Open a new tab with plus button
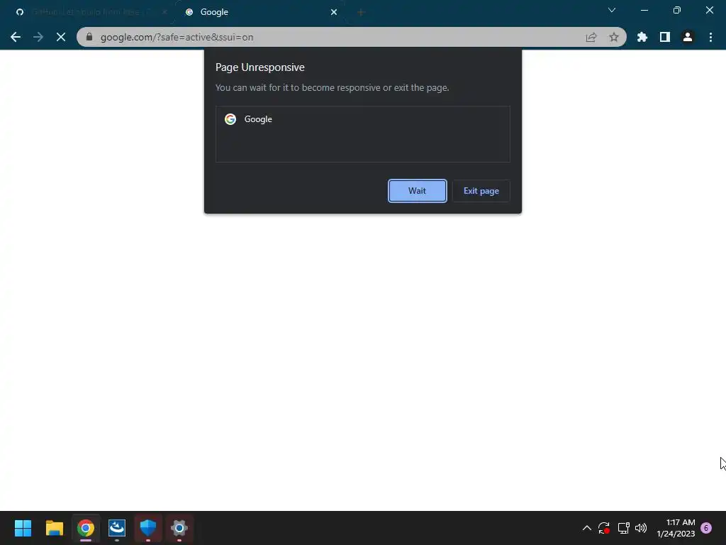The height and width of the screenshot is (545, 726). [x=361, y=12]
